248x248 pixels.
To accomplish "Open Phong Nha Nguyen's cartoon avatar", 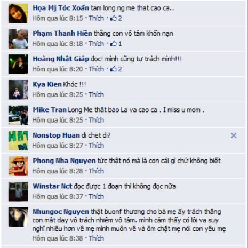I will [18, 166].
